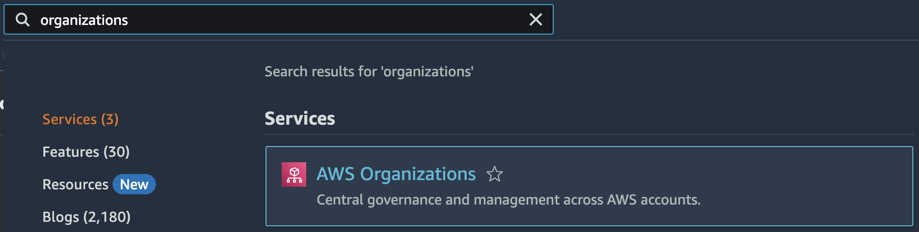Clear the search with the X icon
Image resolution: width=919 pixels, height=232 pixels.
[535, 19]
